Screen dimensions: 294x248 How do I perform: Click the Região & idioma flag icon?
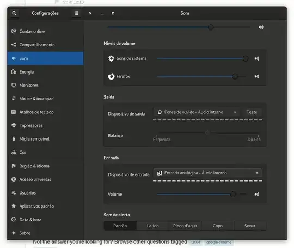click(x=14, y=166)
